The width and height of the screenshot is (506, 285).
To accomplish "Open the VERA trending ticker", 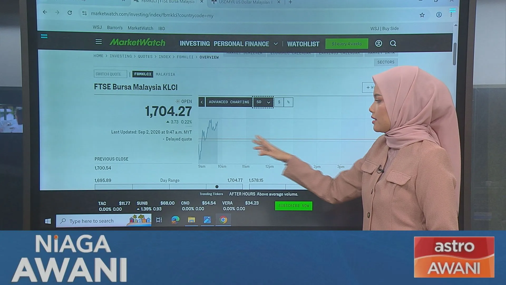I will 240,206.
